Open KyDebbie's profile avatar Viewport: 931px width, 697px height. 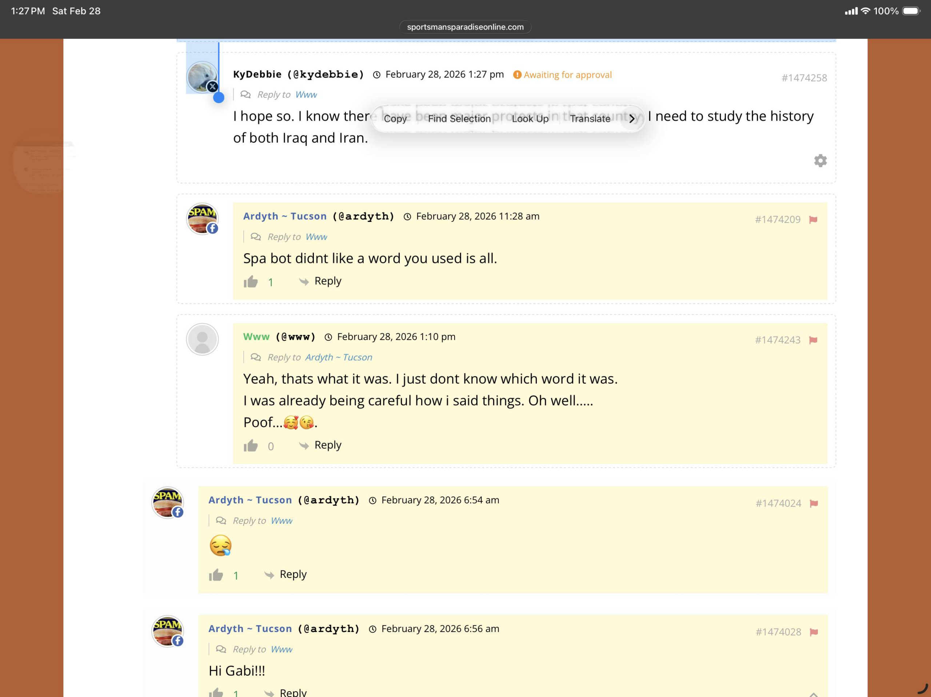click(202, 77)
